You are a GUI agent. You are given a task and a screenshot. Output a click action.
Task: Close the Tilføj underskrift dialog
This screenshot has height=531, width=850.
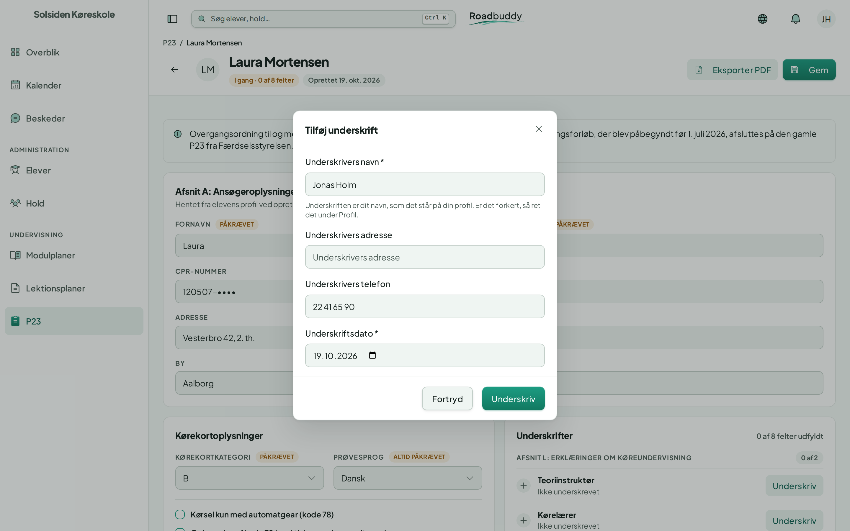point(539,129)
